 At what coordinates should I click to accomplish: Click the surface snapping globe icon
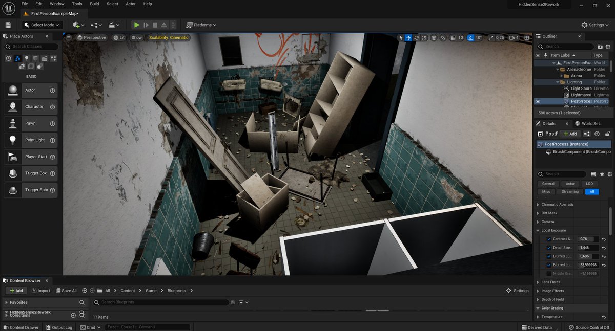(434, 38)
